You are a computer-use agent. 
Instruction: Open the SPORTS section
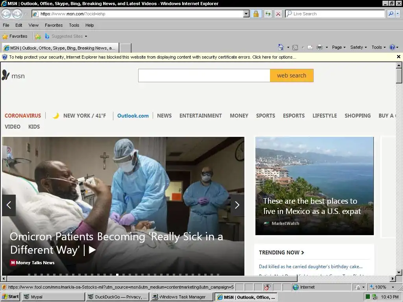click(x=266, y=116)
